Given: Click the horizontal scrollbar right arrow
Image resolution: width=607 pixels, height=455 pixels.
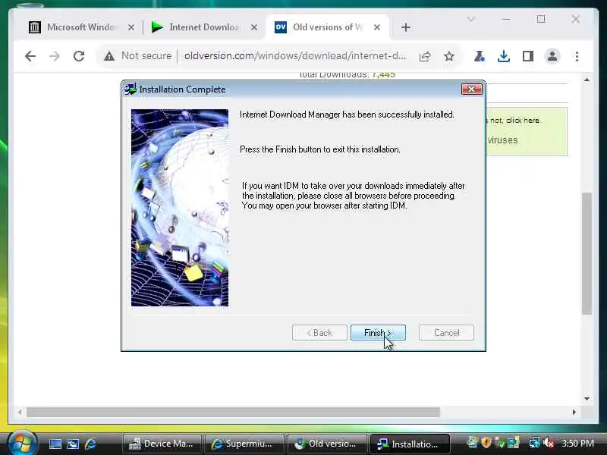Looking at the screenshot, I should [x=574, y=412].
